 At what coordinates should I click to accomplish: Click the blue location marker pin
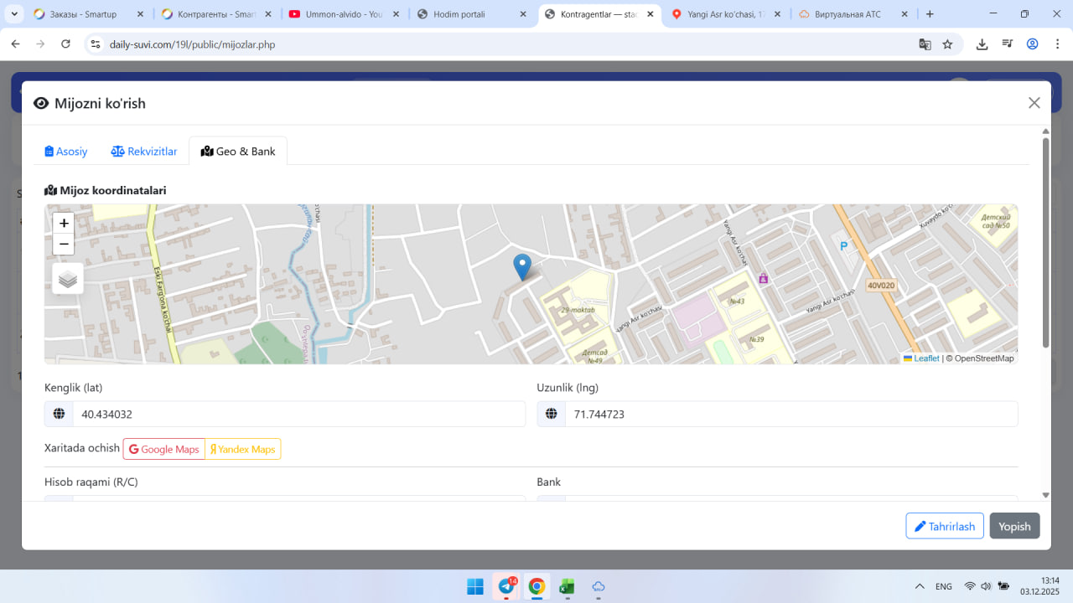click(522, 267)
